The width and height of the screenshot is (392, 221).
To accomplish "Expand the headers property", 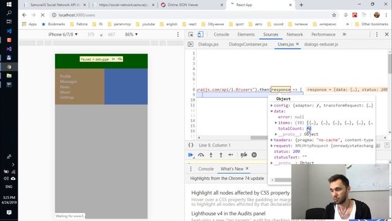I will [x=272, y=140].
